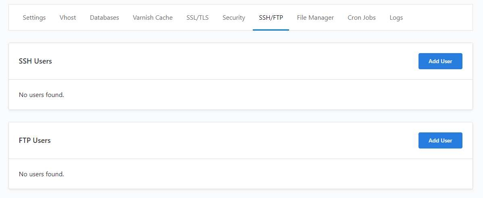This screenshot has height=198, width=483.
Task: Switch to the Security tab
Action: coord(234,18)
